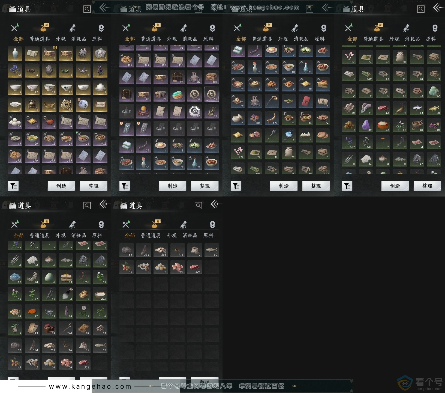This screenshot has width=445, height=393.
Task: Select the jade stone item with count 10
Action: 178,94
